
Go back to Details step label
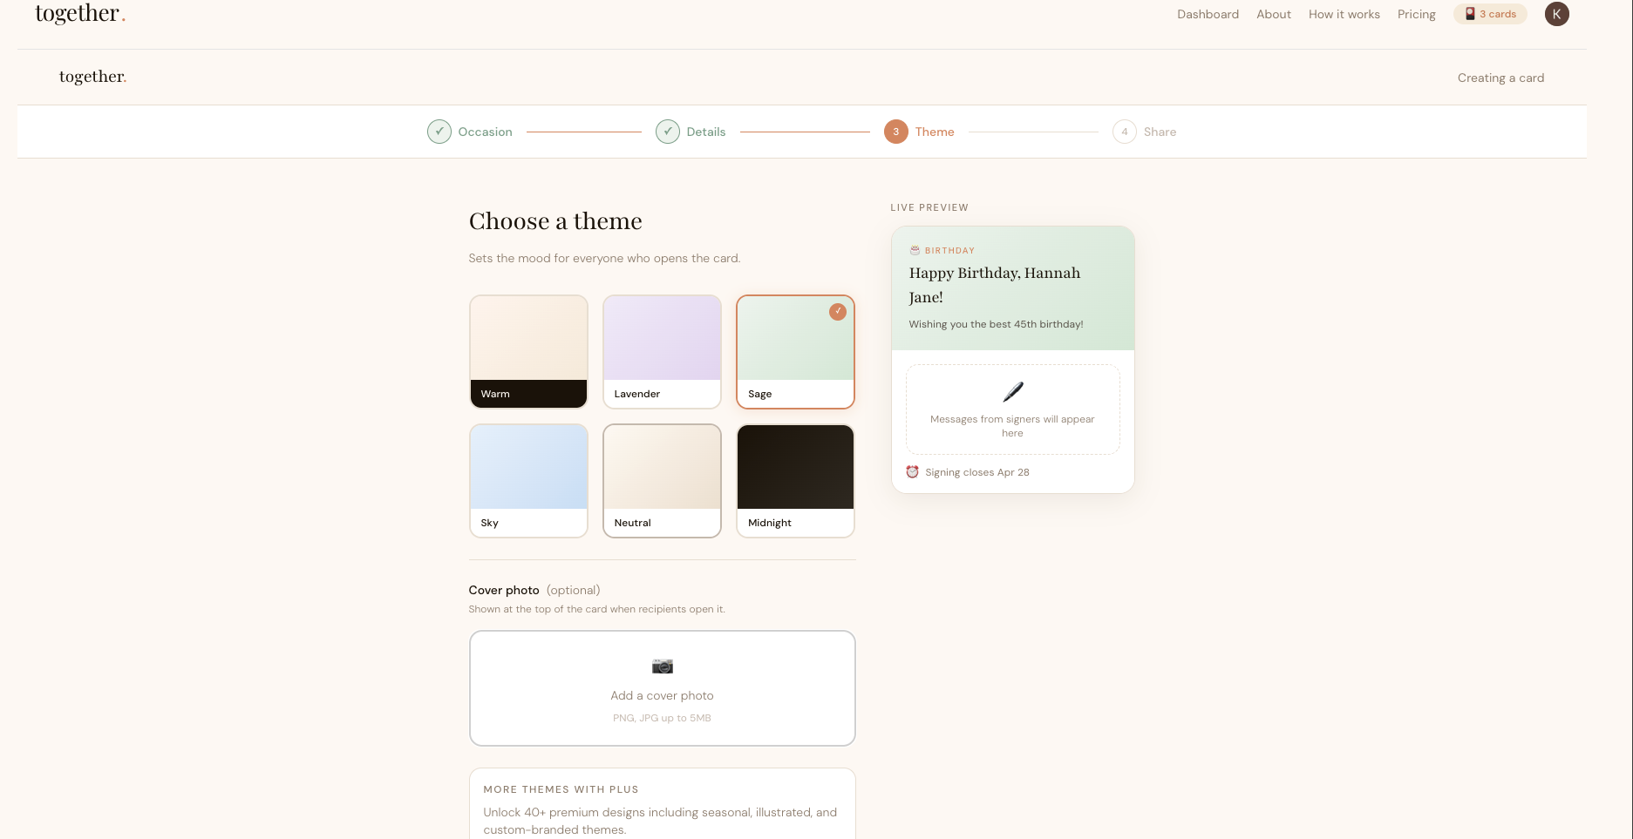706,132
